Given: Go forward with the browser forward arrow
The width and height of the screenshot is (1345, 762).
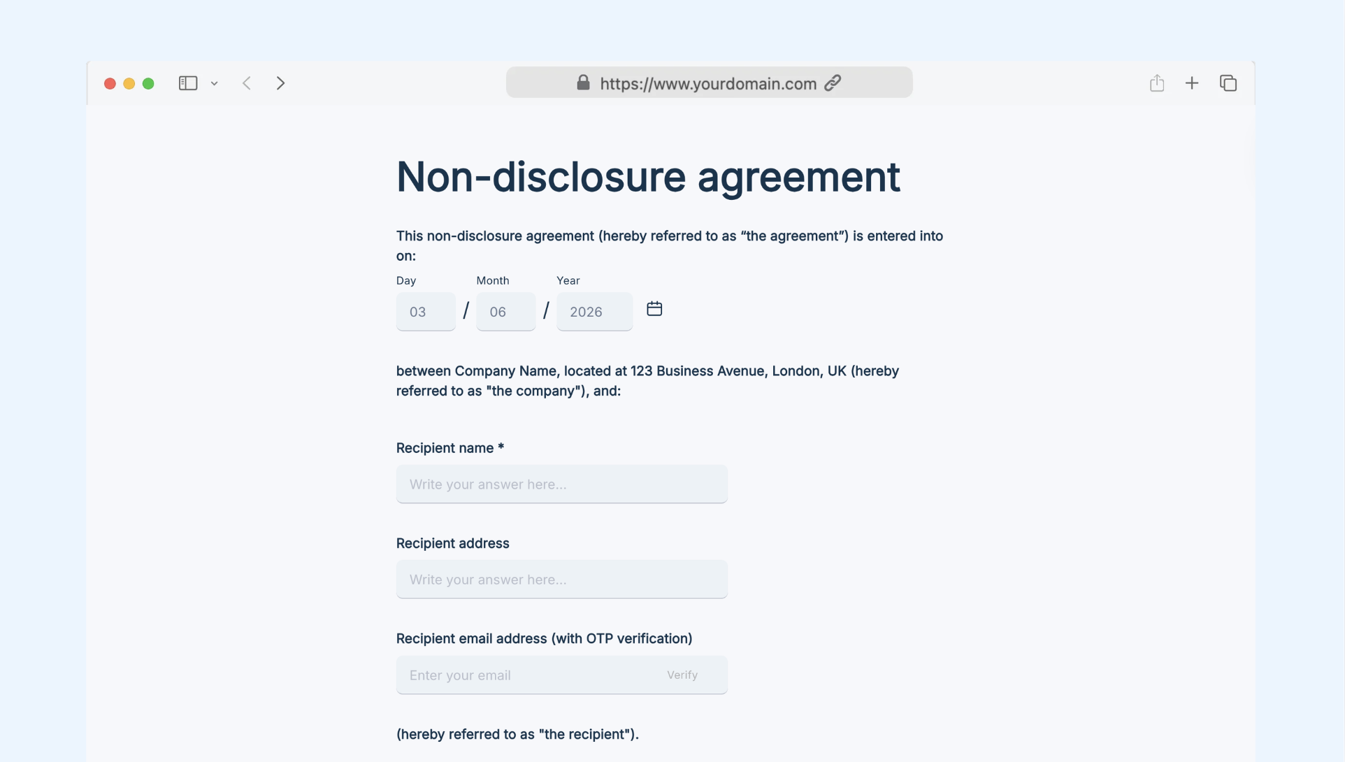Looking at the screenshot, I should coord(280,83).
